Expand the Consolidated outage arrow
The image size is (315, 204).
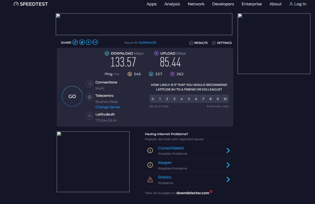228,150
